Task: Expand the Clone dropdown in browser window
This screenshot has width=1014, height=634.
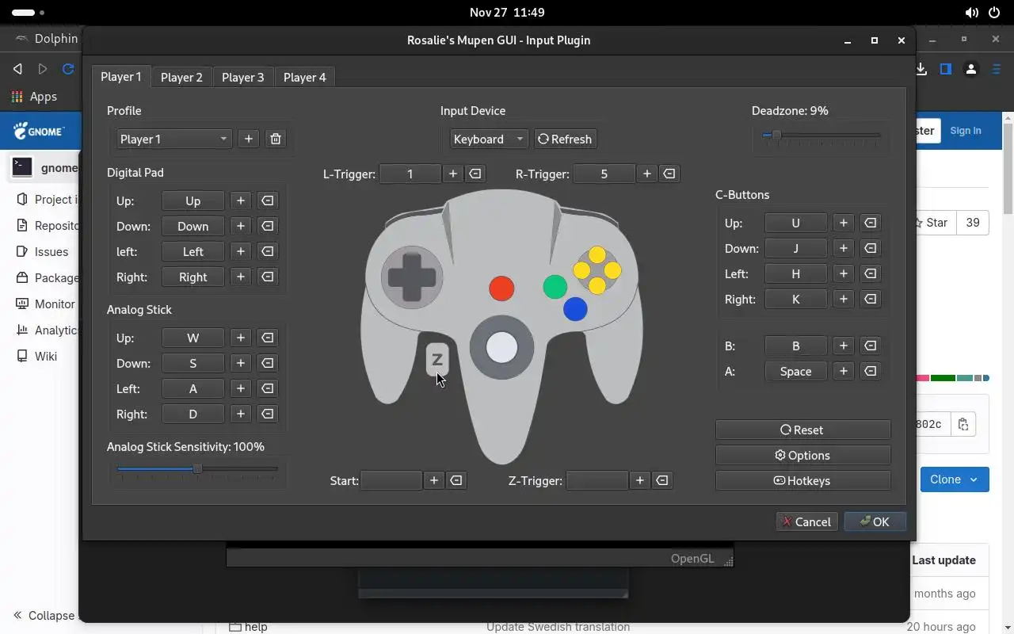Action: tap(955, 479)
